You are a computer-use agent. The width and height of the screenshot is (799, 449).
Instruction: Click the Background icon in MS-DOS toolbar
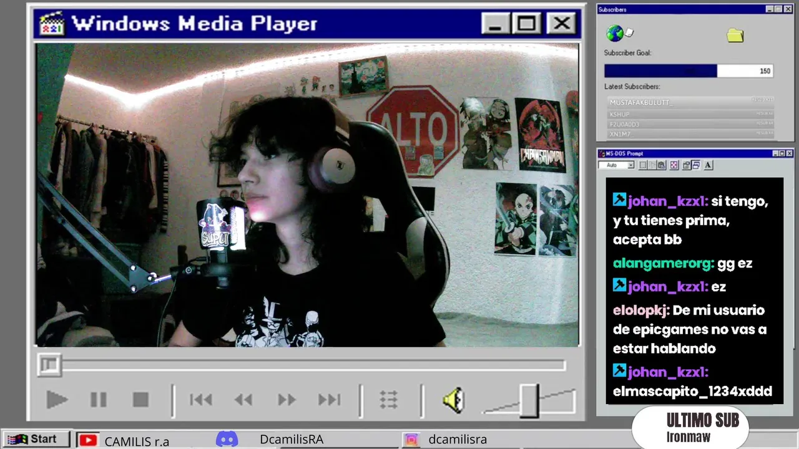(x=695, y=165)
